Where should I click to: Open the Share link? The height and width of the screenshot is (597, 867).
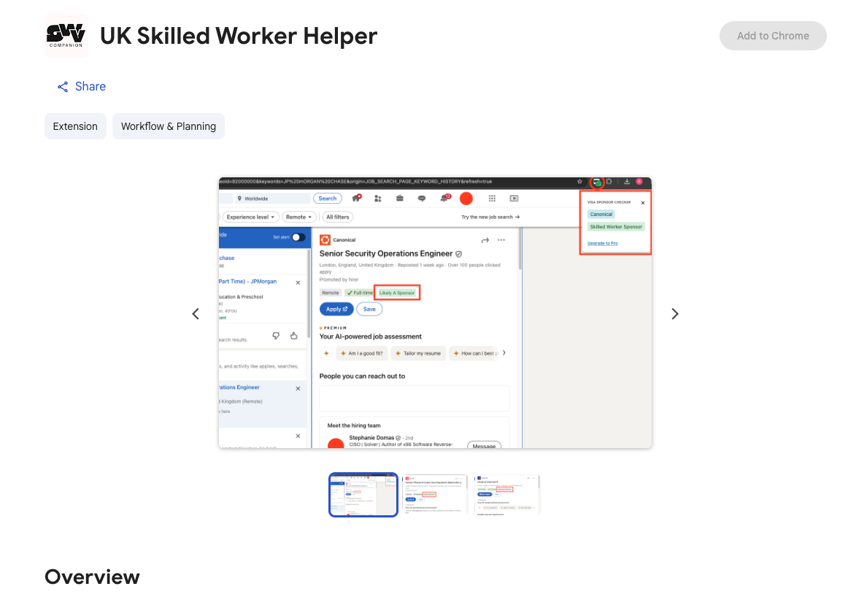(81, 86)
